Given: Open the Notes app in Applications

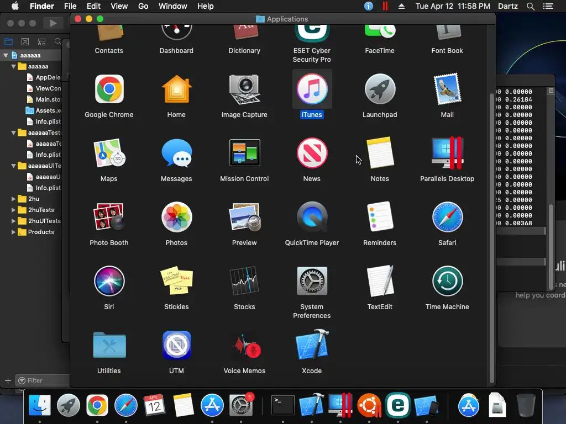Looking at the screenshot, I should coord(380,153).
